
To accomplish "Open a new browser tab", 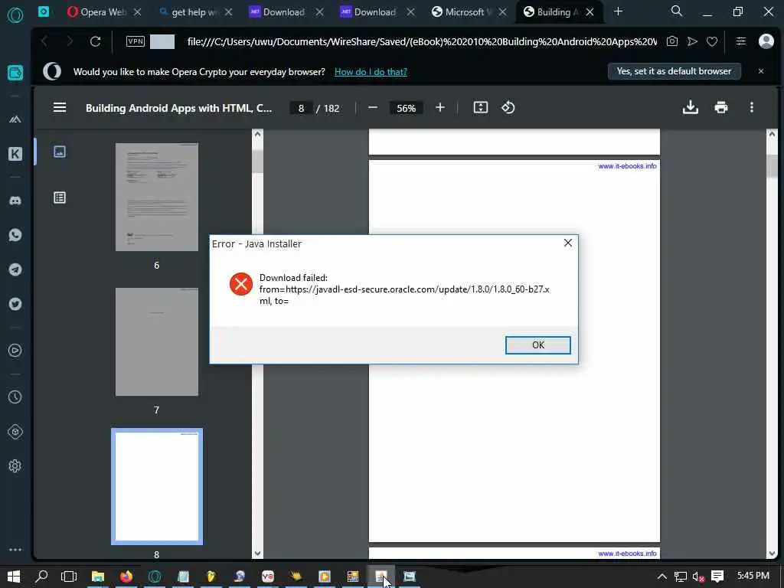I will [618, 11].
